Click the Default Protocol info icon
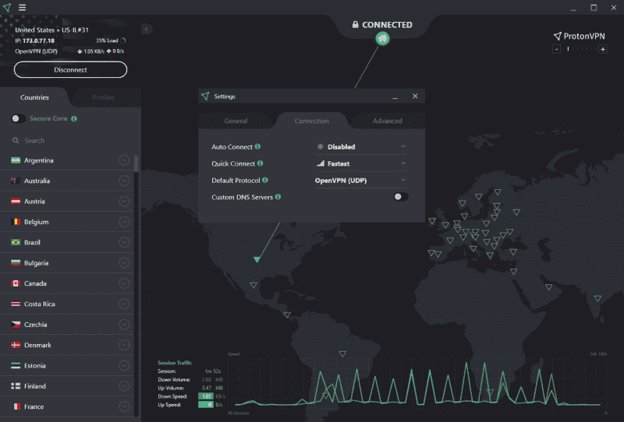624x422 pixels. (x=265, y=180)
